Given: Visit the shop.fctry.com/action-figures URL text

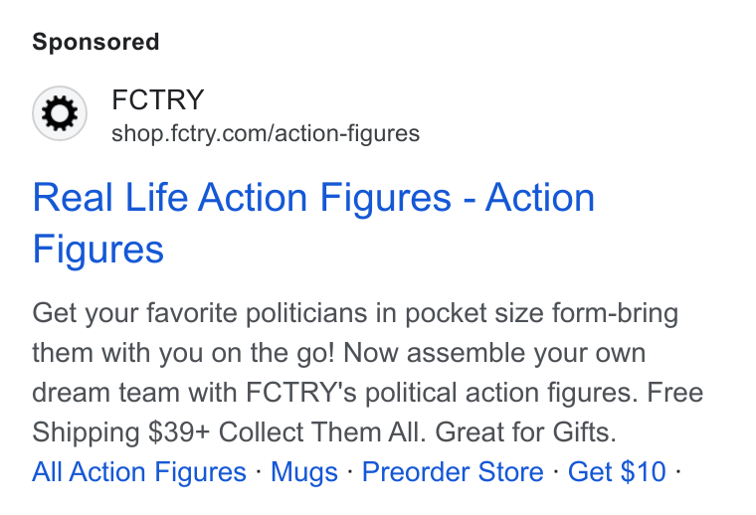Looking at the screenshot, I should (266, 133).
